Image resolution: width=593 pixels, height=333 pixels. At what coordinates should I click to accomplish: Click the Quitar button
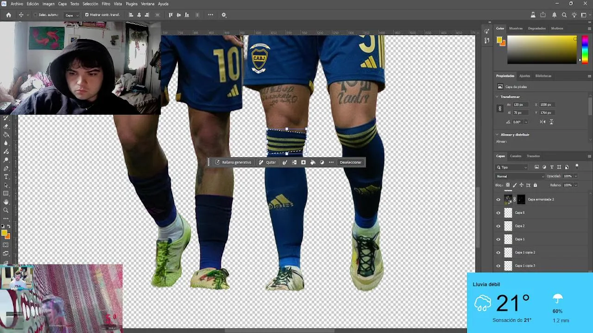tap(267, 162)
